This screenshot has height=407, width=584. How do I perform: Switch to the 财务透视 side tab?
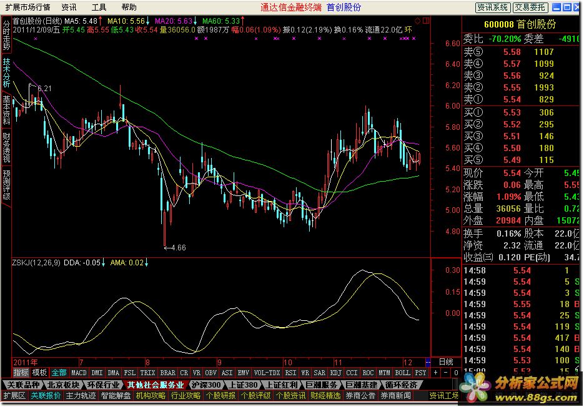click(6, 147)
